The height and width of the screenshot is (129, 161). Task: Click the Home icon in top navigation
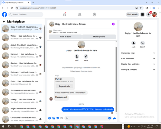64,15
